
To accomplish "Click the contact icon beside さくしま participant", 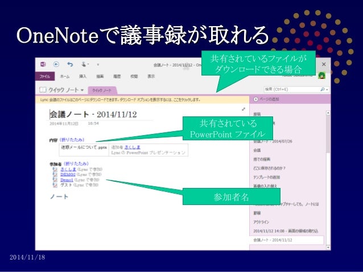I will click(x=55, y=169).
